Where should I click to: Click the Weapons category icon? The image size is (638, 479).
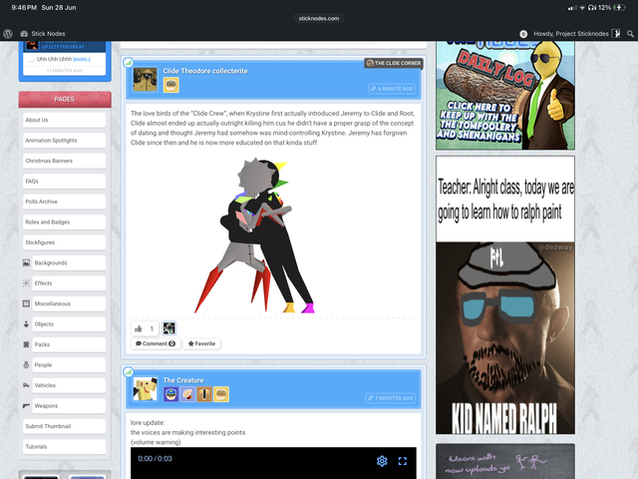tap(26, 406)
